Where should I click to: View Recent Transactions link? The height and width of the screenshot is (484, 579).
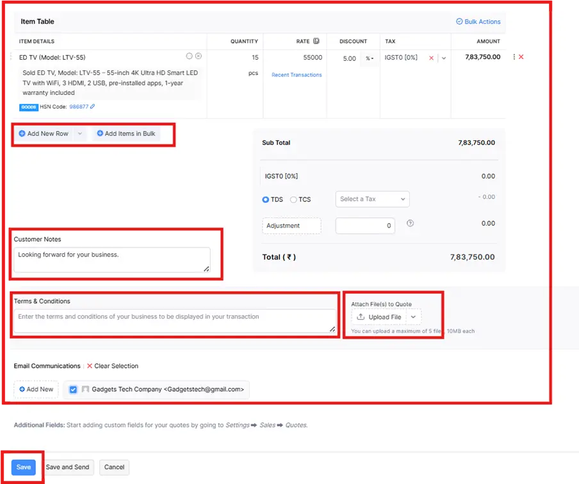297,74
